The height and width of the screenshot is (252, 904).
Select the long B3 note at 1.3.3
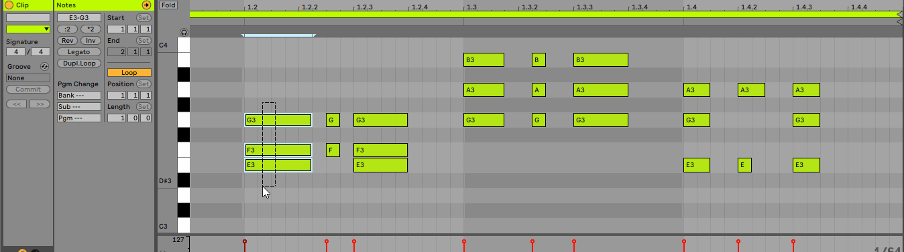coord(601,59)
